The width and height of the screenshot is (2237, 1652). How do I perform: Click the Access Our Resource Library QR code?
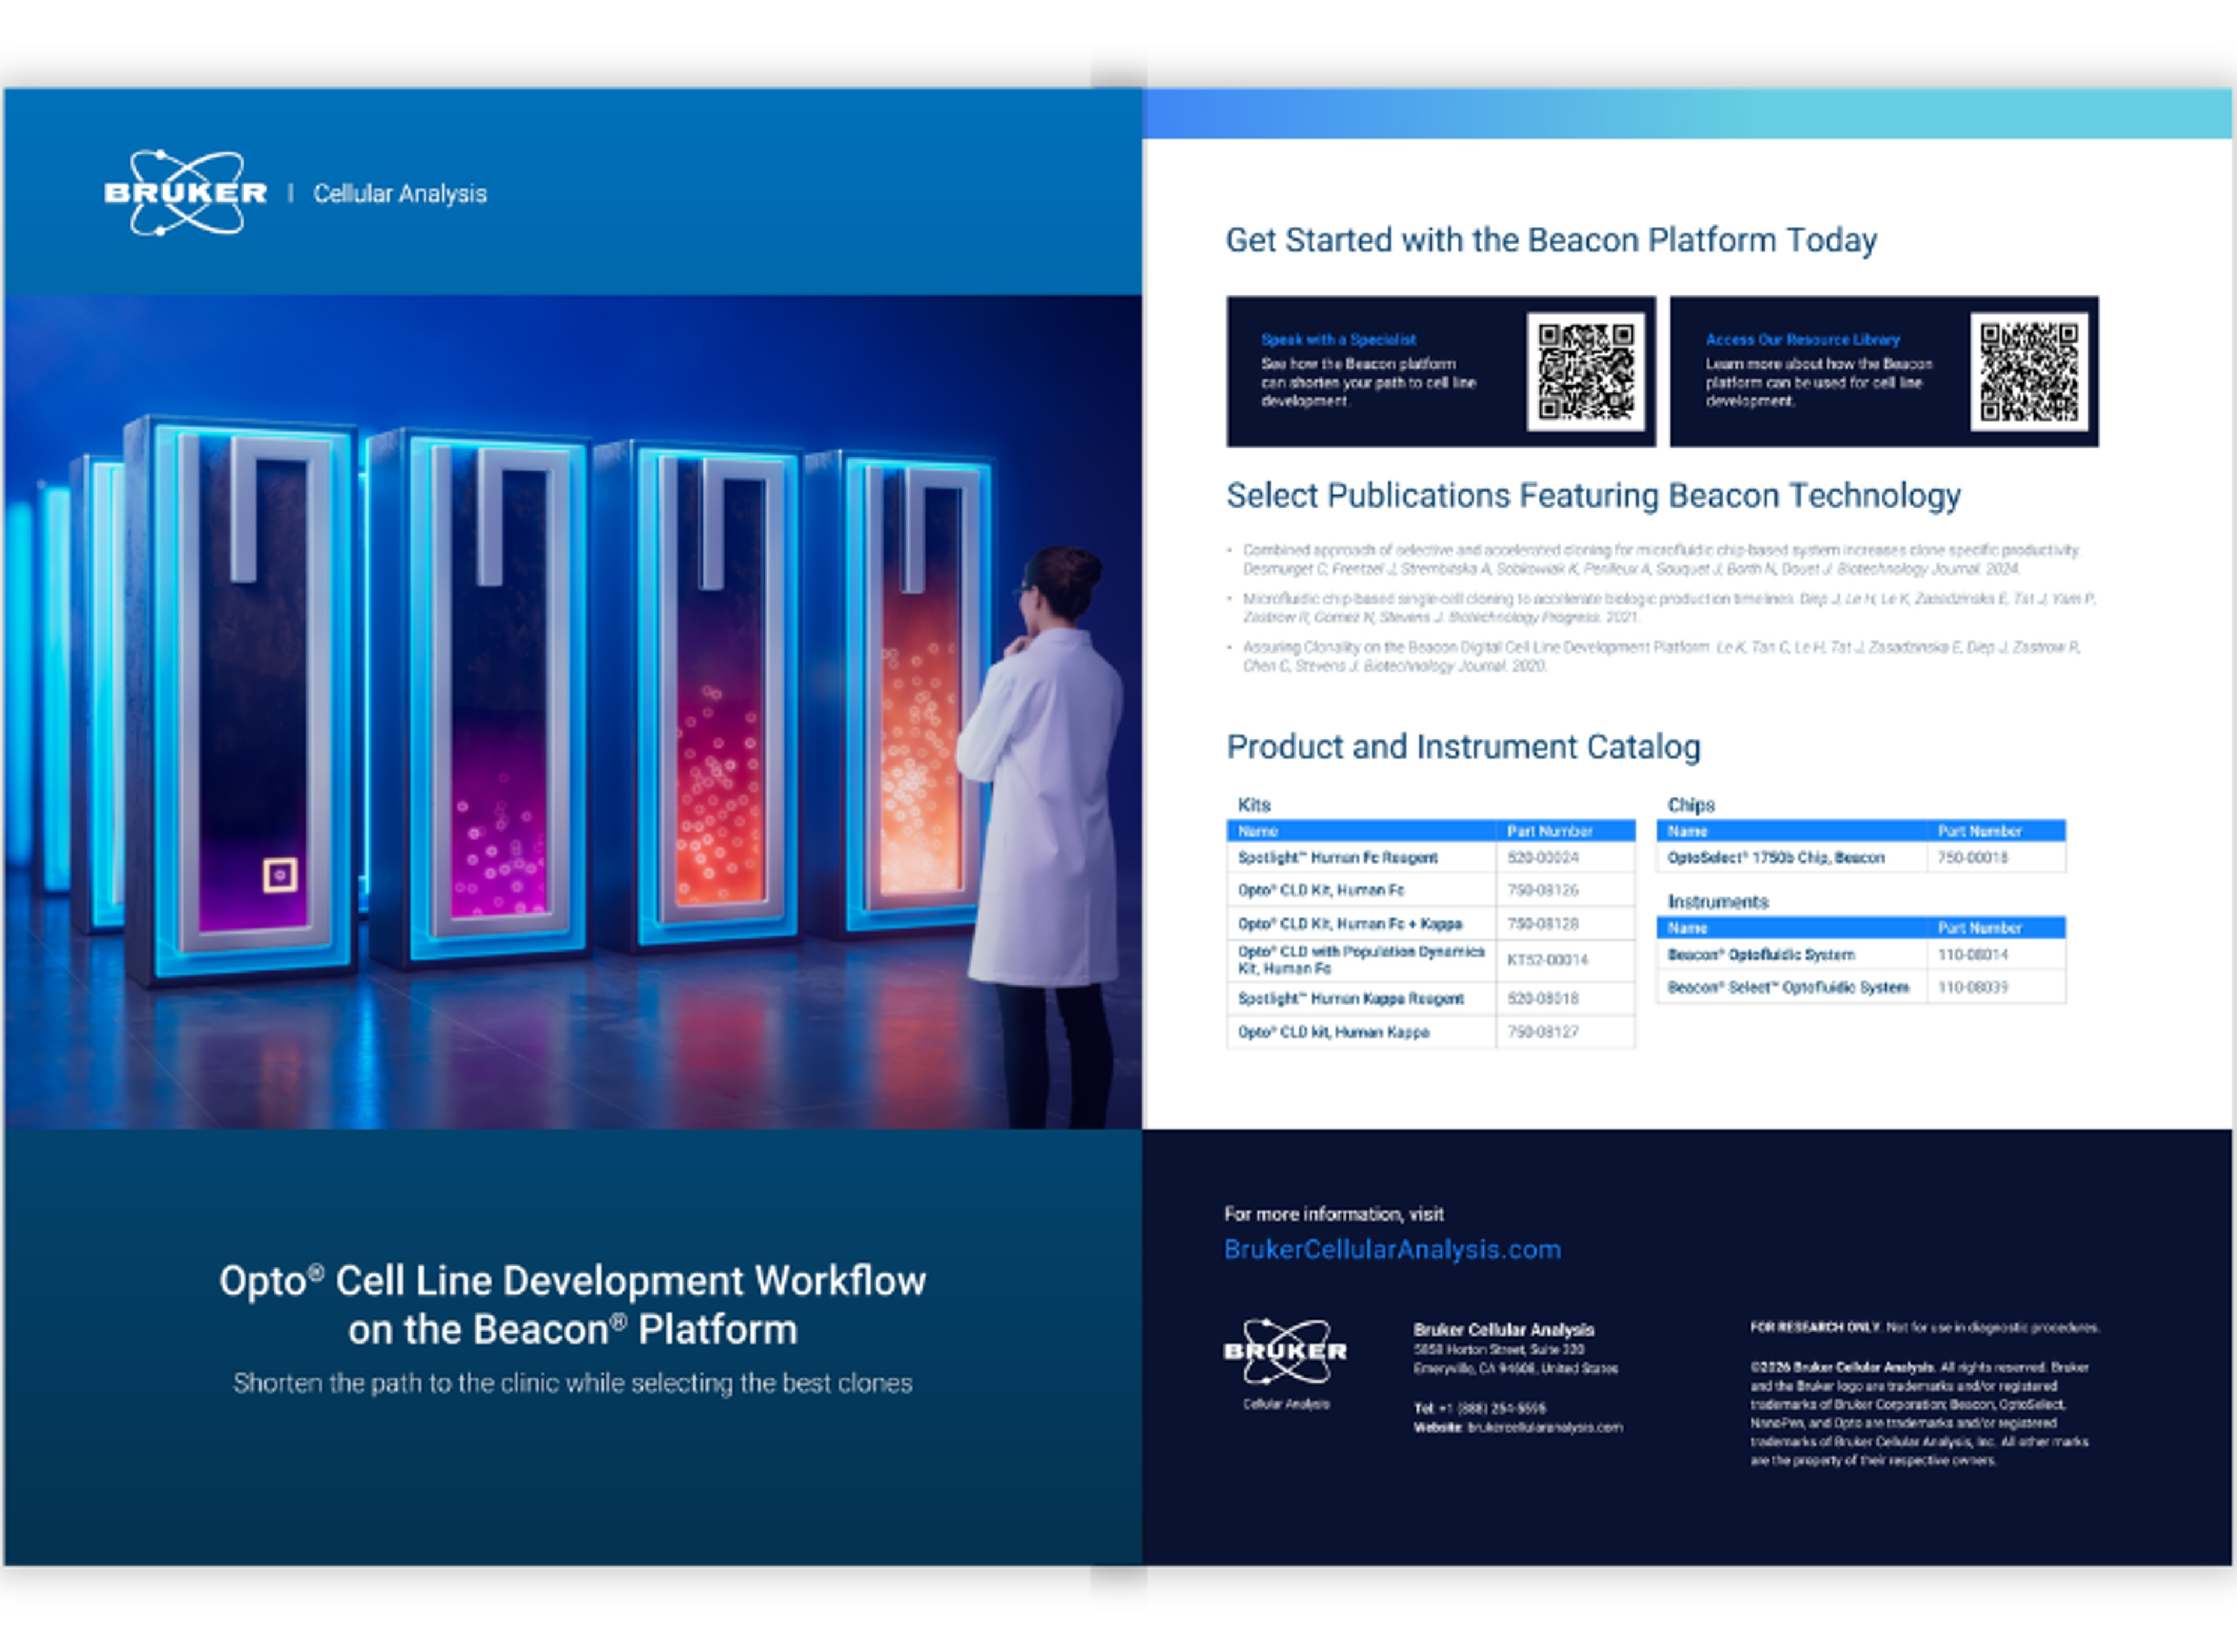pyautogui.click(x=2028, y=371)
